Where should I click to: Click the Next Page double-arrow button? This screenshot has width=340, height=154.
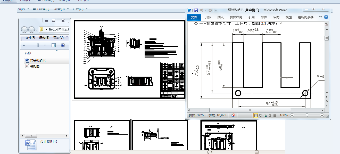327,106
